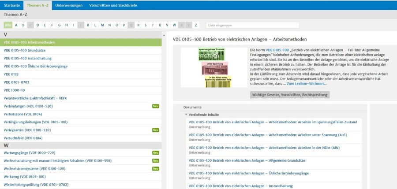The height and width of the screenshot is (189, 397).
Task: Open 'Zum Lexikon-Stichwort...' link
Action: point(307,84)
